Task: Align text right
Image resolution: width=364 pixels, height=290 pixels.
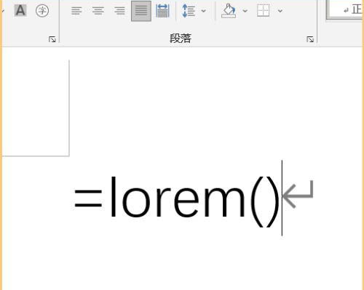Action: click(119, 11)
